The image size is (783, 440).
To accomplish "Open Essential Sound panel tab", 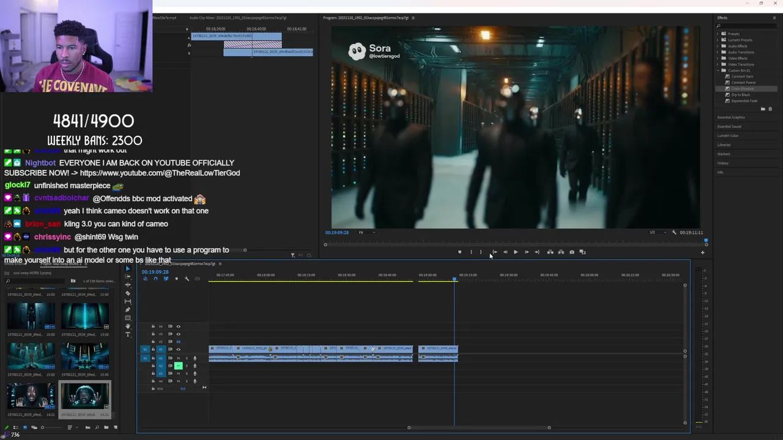I will 729,127.
